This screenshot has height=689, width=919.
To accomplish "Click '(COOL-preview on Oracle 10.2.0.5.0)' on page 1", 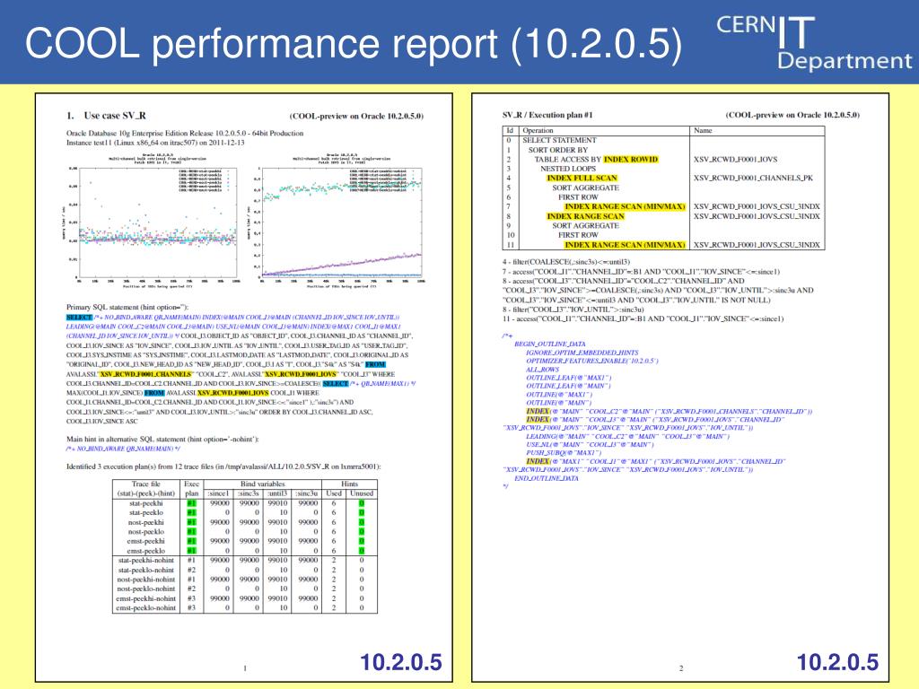I will tap(356, 116).
